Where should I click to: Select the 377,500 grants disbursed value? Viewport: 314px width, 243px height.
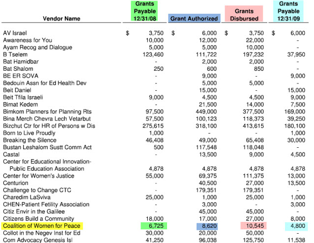(254, 111)
